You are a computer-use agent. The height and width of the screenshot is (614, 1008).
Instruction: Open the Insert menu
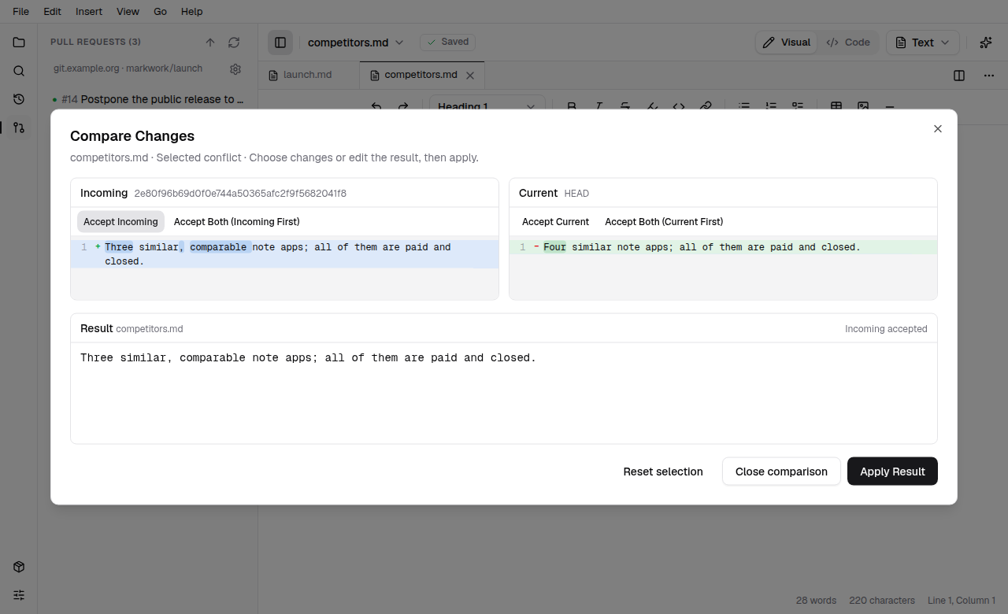[89, 11]
